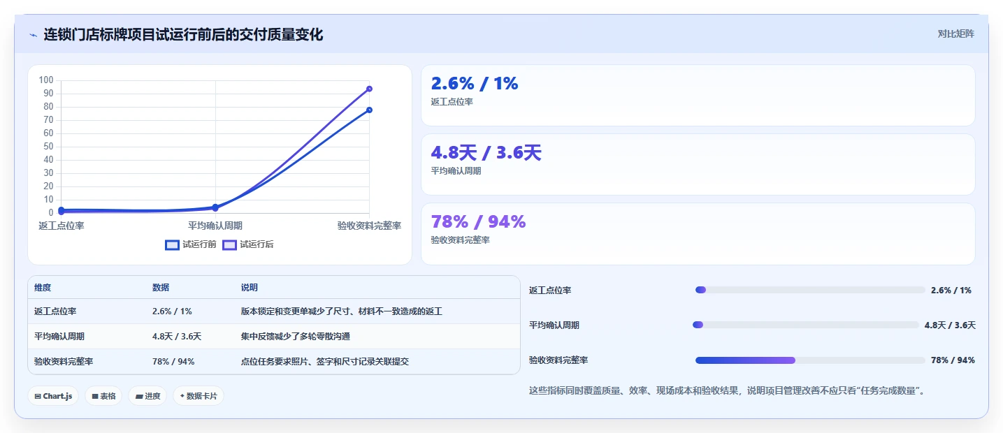Select the 进度 tag chip
This screenshot has height=433, width=1003.
point(147,396)
